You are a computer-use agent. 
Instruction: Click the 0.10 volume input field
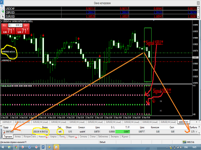(15, 25)
